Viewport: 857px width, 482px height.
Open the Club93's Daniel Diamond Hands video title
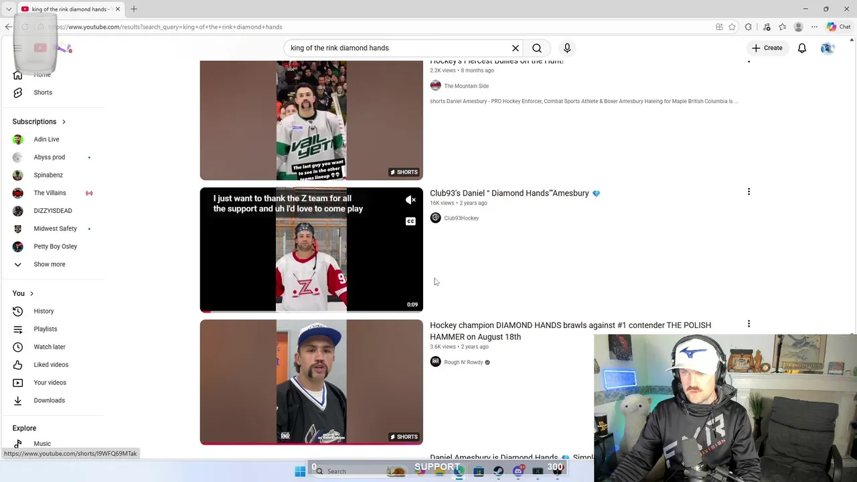click(x=515, y=193)
